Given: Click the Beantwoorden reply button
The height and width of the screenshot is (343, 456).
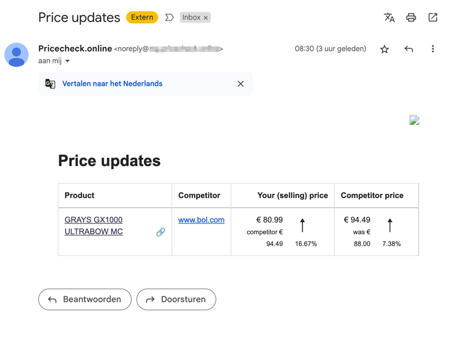Looking at the screenshot, I should tap(85, 300).
